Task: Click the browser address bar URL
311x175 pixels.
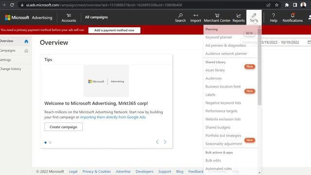Action: [104, 5]
